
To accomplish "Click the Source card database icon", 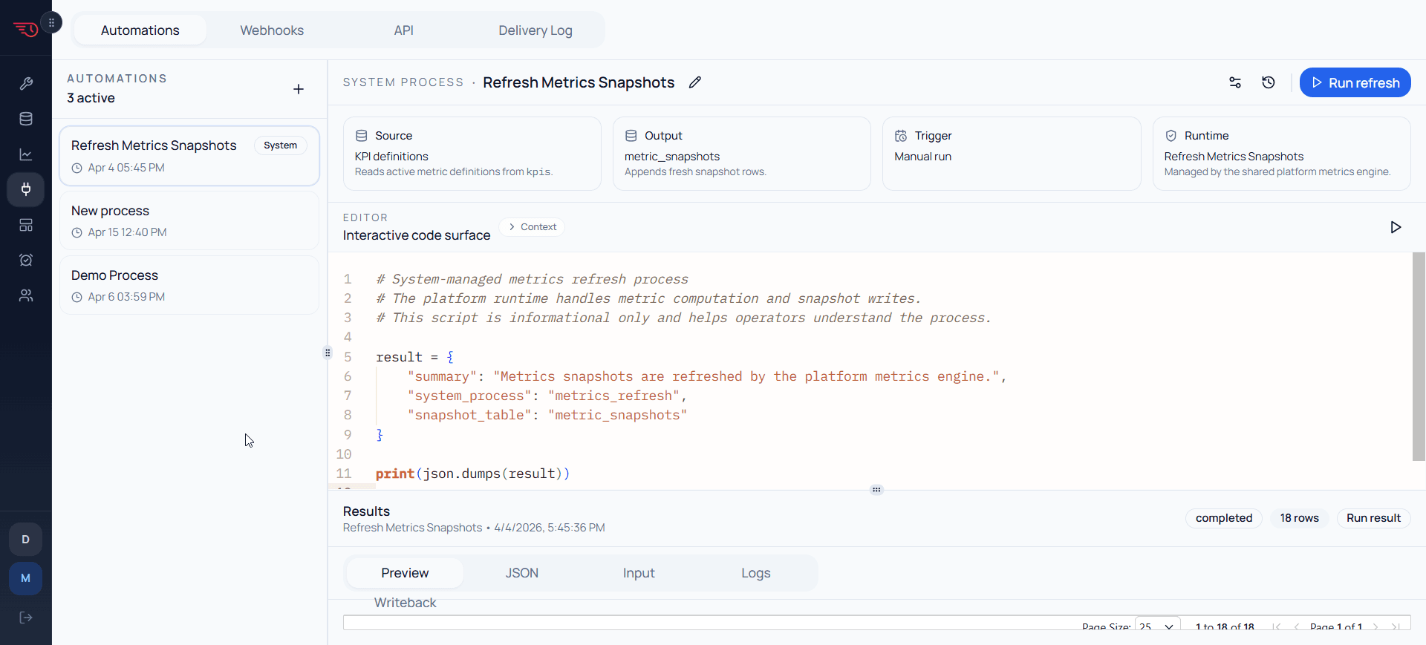I will click(x=362, y=136).
